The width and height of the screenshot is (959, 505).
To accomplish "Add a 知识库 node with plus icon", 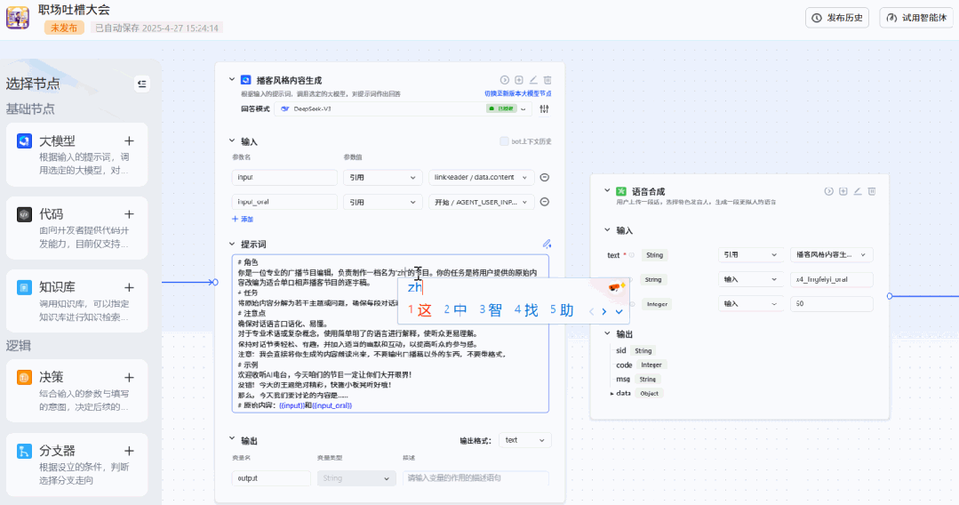I will pos(129,287).
